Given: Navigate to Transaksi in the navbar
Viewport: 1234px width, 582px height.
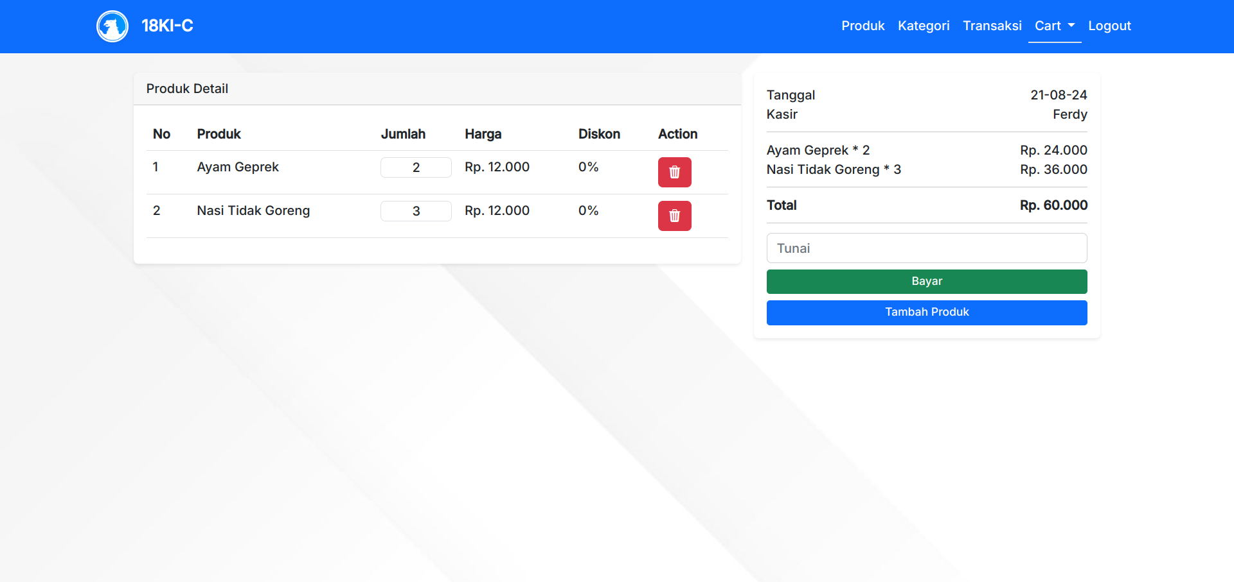Looking at the screenshot, I should tap(992, 26).
